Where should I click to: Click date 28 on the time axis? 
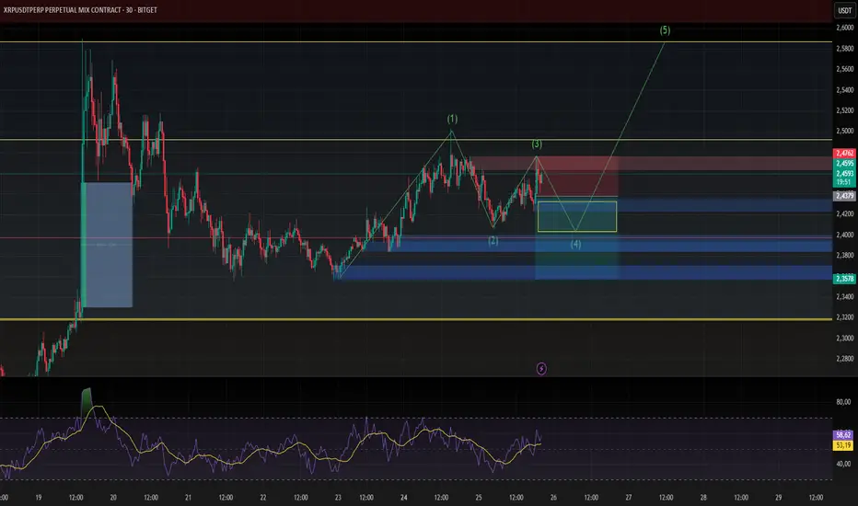pyautogui.click(x=703, y=498)
